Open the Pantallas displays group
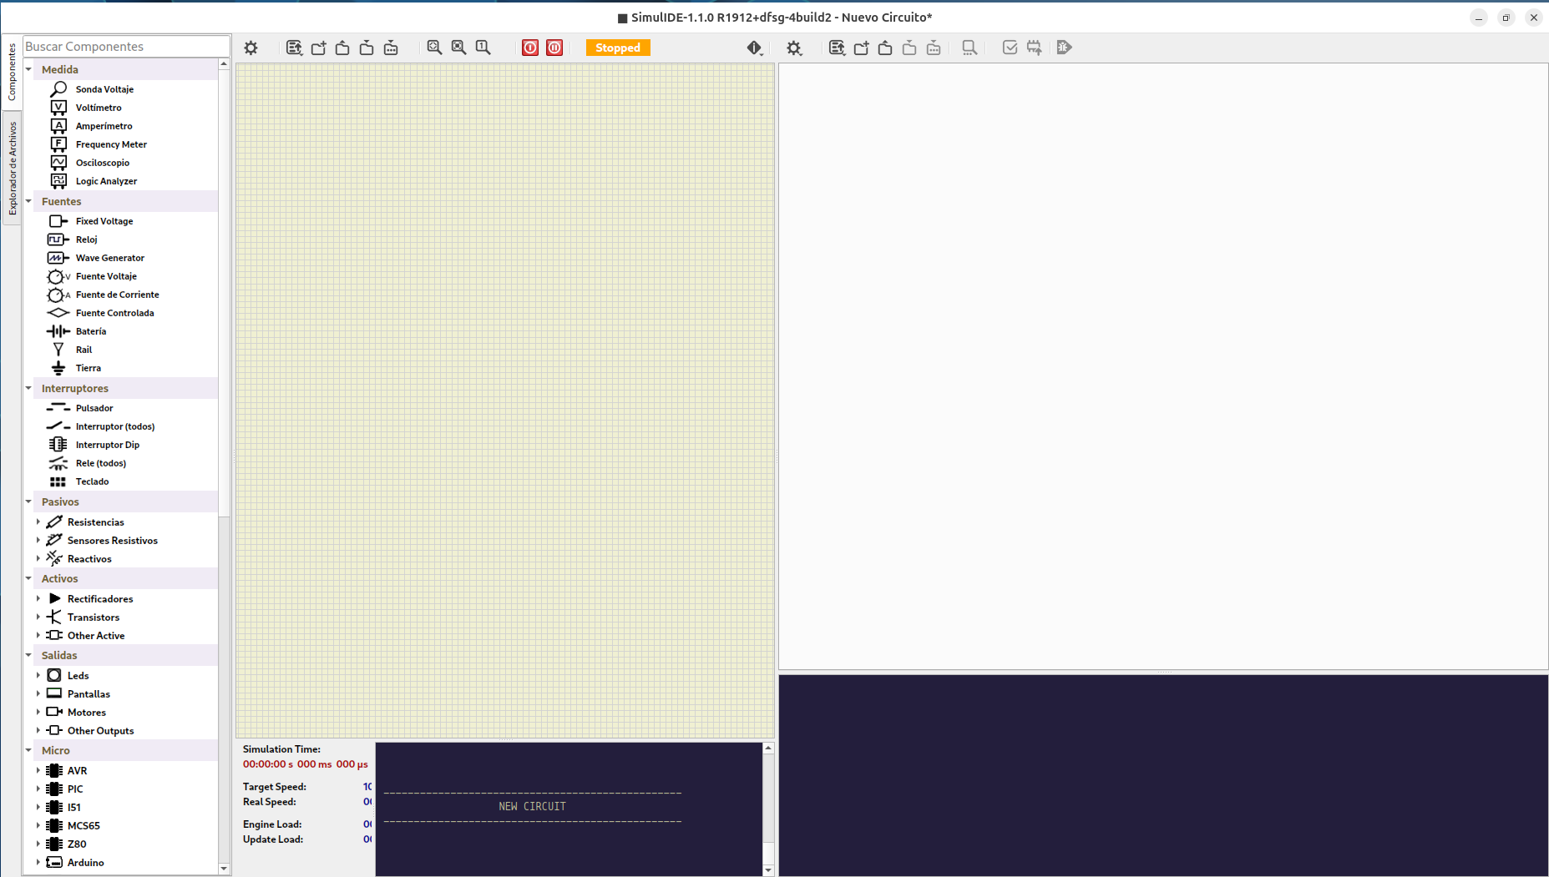This screenshot has height=877, width=1549. click(x=89, y=694)
